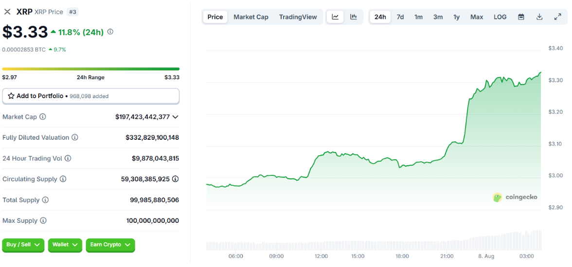Click Add to Portfolio button
572x267 pixels.
tap(90, 96)
